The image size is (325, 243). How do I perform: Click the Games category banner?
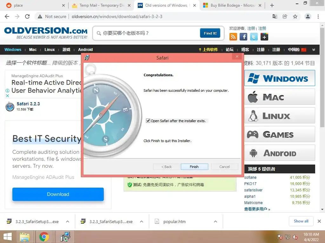click(280, 134)
